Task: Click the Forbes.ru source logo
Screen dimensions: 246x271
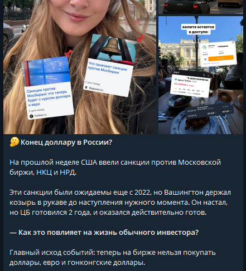Action: pos(31,116)
